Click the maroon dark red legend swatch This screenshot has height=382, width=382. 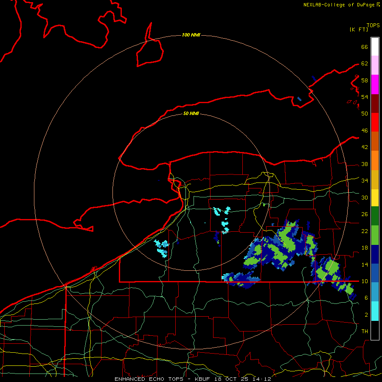point(375,104)
